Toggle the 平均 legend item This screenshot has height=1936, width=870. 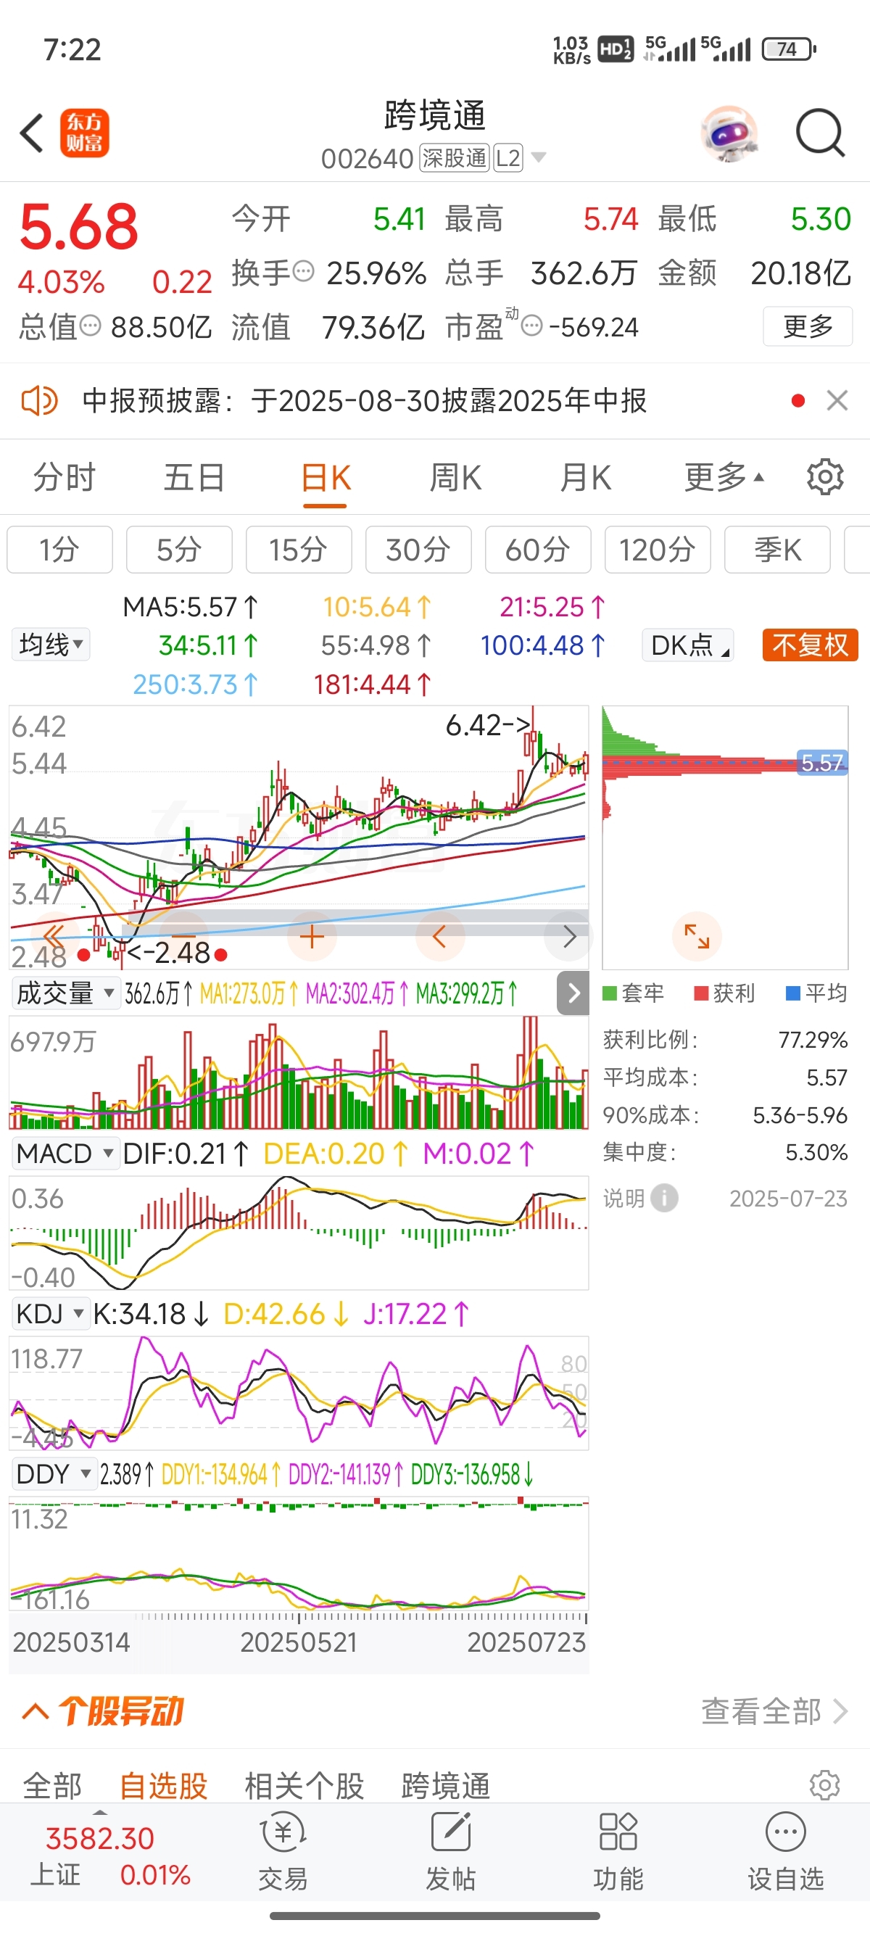coord(816,993)
